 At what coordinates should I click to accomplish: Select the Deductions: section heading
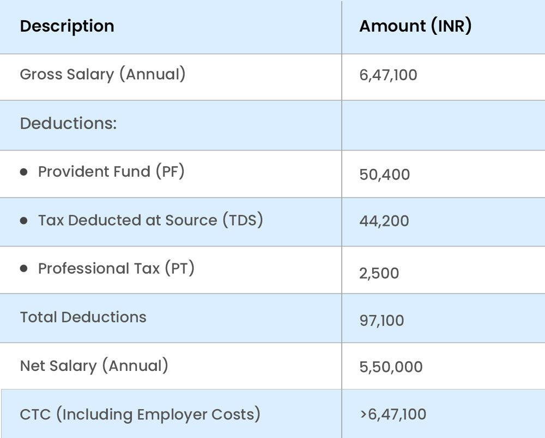pyautogui.click(x=68, y=123)
